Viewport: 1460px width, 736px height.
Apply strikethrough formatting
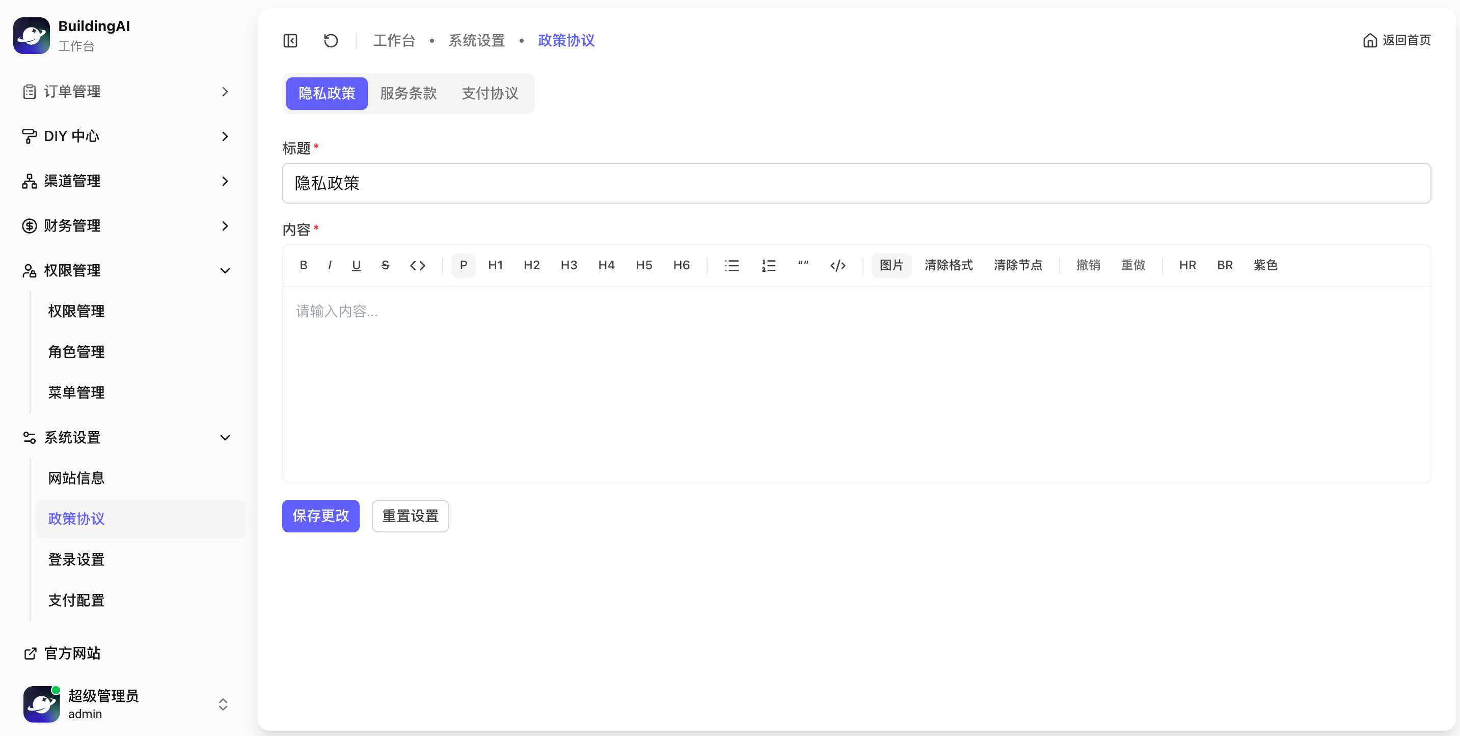click(386, 265)
